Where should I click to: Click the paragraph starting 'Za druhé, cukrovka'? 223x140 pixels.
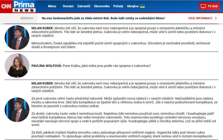coord(123,119)
